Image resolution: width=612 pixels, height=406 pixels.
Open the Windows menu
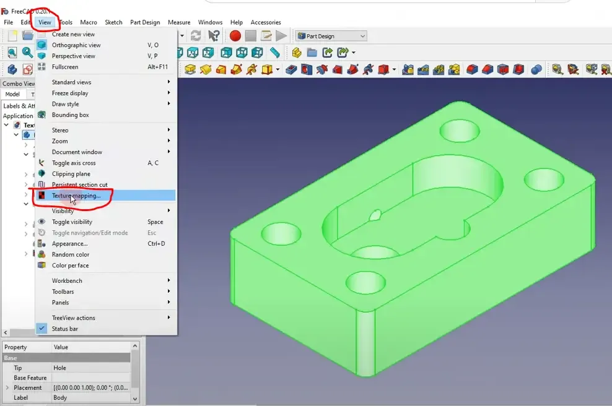coord(210,22)
